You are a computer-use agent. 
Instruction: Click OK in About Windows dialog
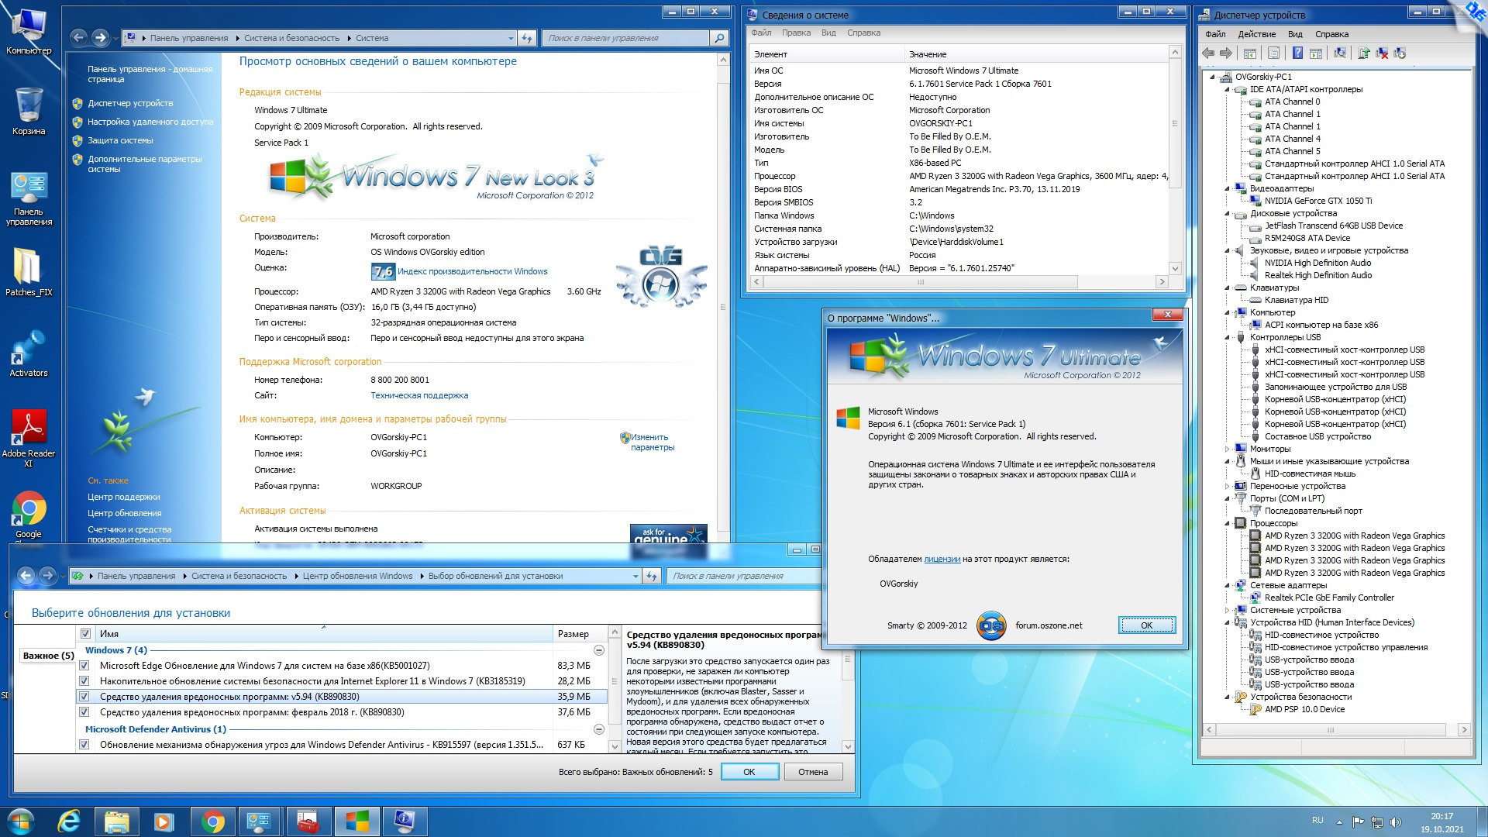1146,625
